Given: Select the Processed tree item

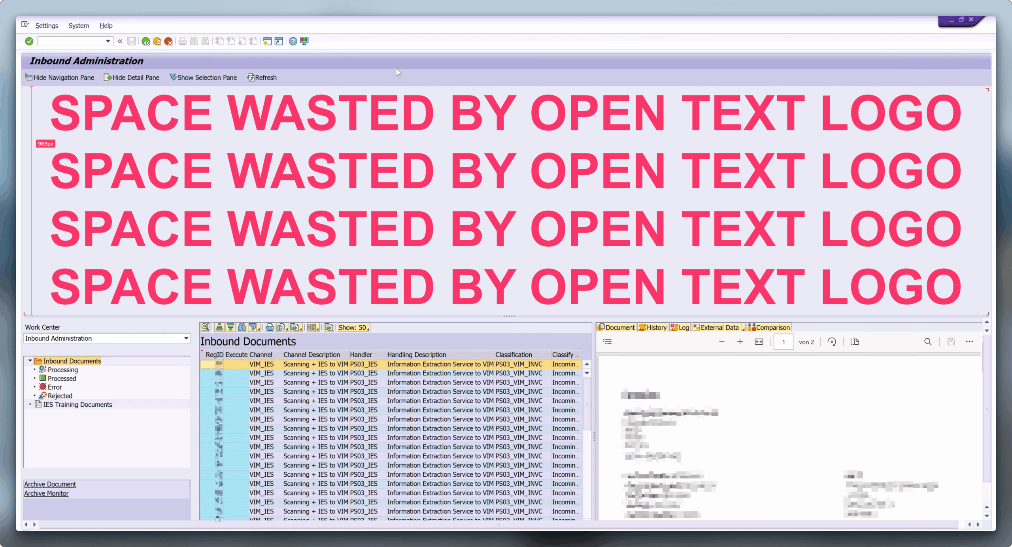Looking at the screenshot, I should point(58,378).
